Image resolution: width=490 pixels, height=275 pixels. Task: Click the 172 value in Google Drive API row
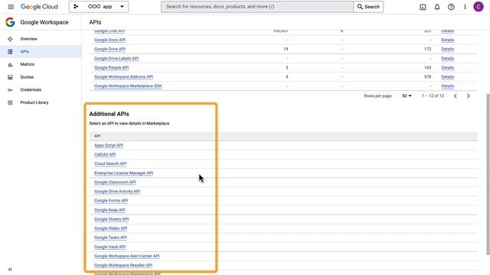point(427,49)
